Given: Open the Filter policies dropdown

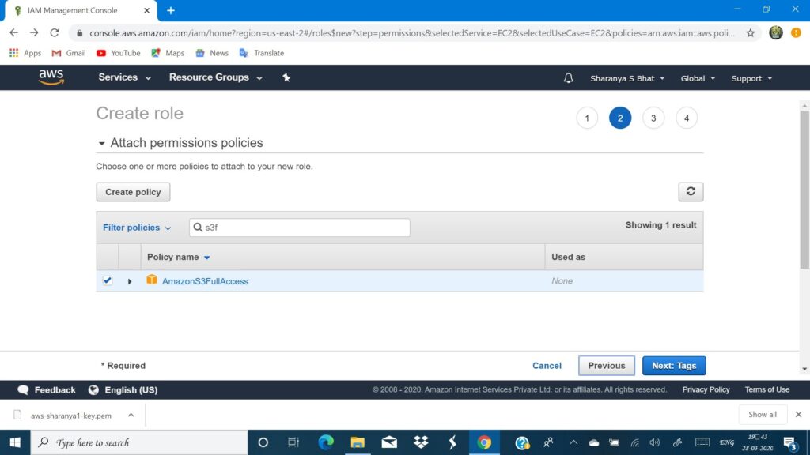Looking at the screenshot, I should pos(137,227).
